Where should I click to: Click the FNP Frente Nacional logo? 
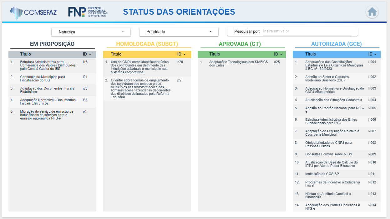click(x=88, y=12)
